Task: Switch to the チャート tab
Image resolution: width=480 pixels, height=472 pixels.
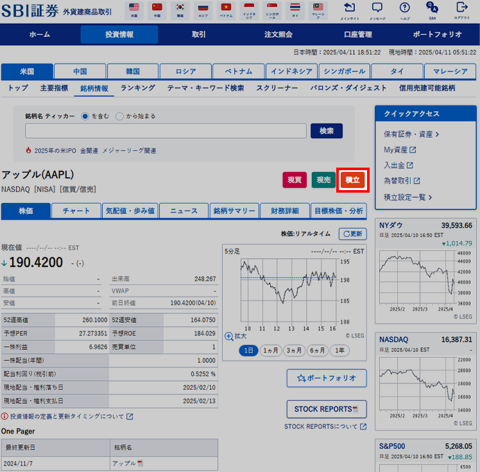Action: click(76, 211)
